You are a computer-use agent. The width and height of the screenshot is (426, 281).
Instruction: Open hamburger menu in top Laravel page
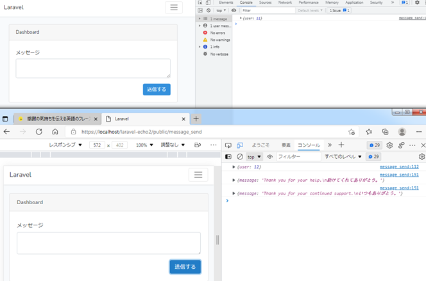point(174,7)
